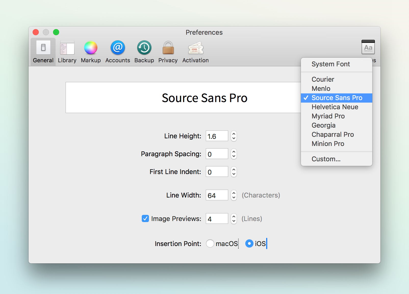Click the Line Width stepper
This screenshot has width=409, height=294.
coord(234,195)
